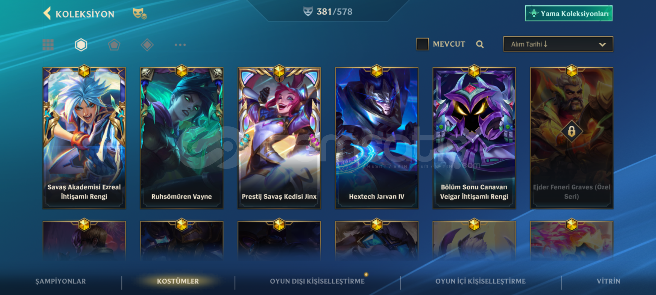Open Oyun Dışı Kişiselleştirme tab

(317, 281)
